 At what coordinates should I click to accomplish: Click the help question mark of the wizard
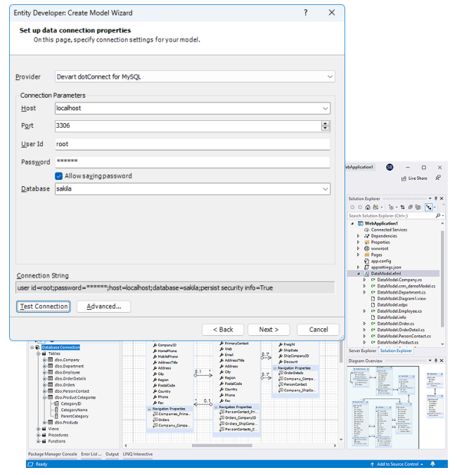[x=306, y=13]
